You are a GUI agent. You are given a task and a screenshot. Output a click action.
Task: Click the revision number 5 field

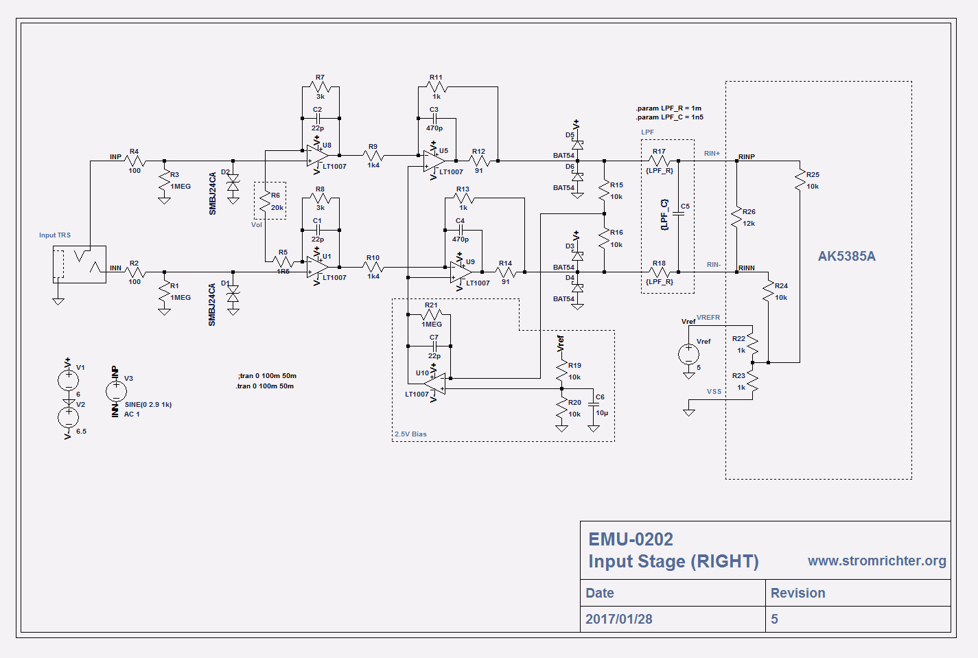774,619
